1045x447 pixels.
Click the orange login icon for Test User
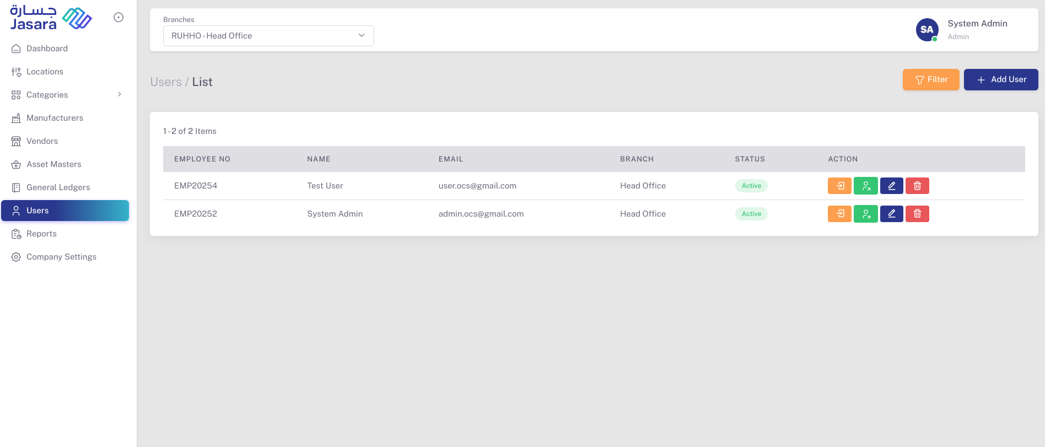coord(839,186)
